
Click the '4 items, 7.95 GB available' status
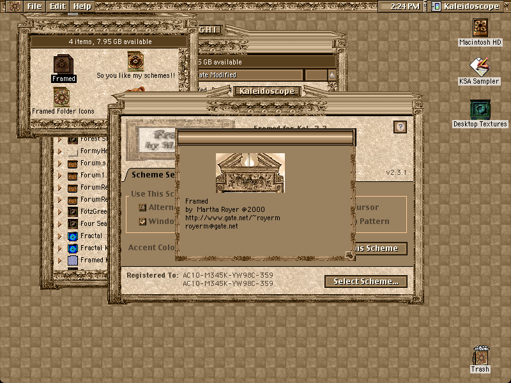110,41
